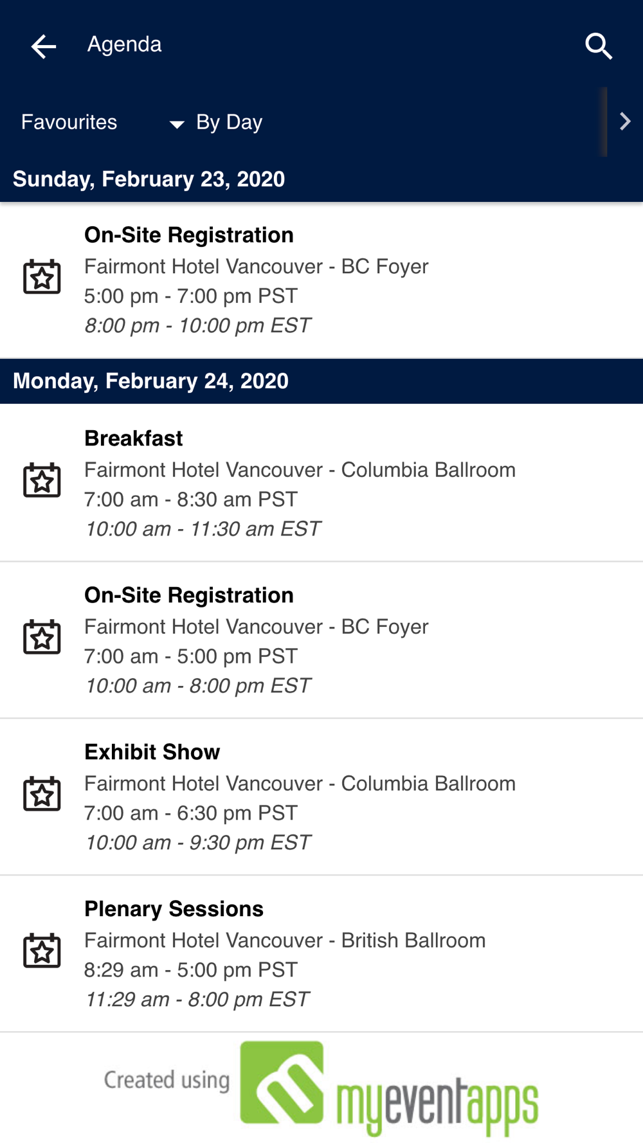Show more tabs with right chevron
The height and width of the screenshot is (1143, 643).
pos(624,122)
